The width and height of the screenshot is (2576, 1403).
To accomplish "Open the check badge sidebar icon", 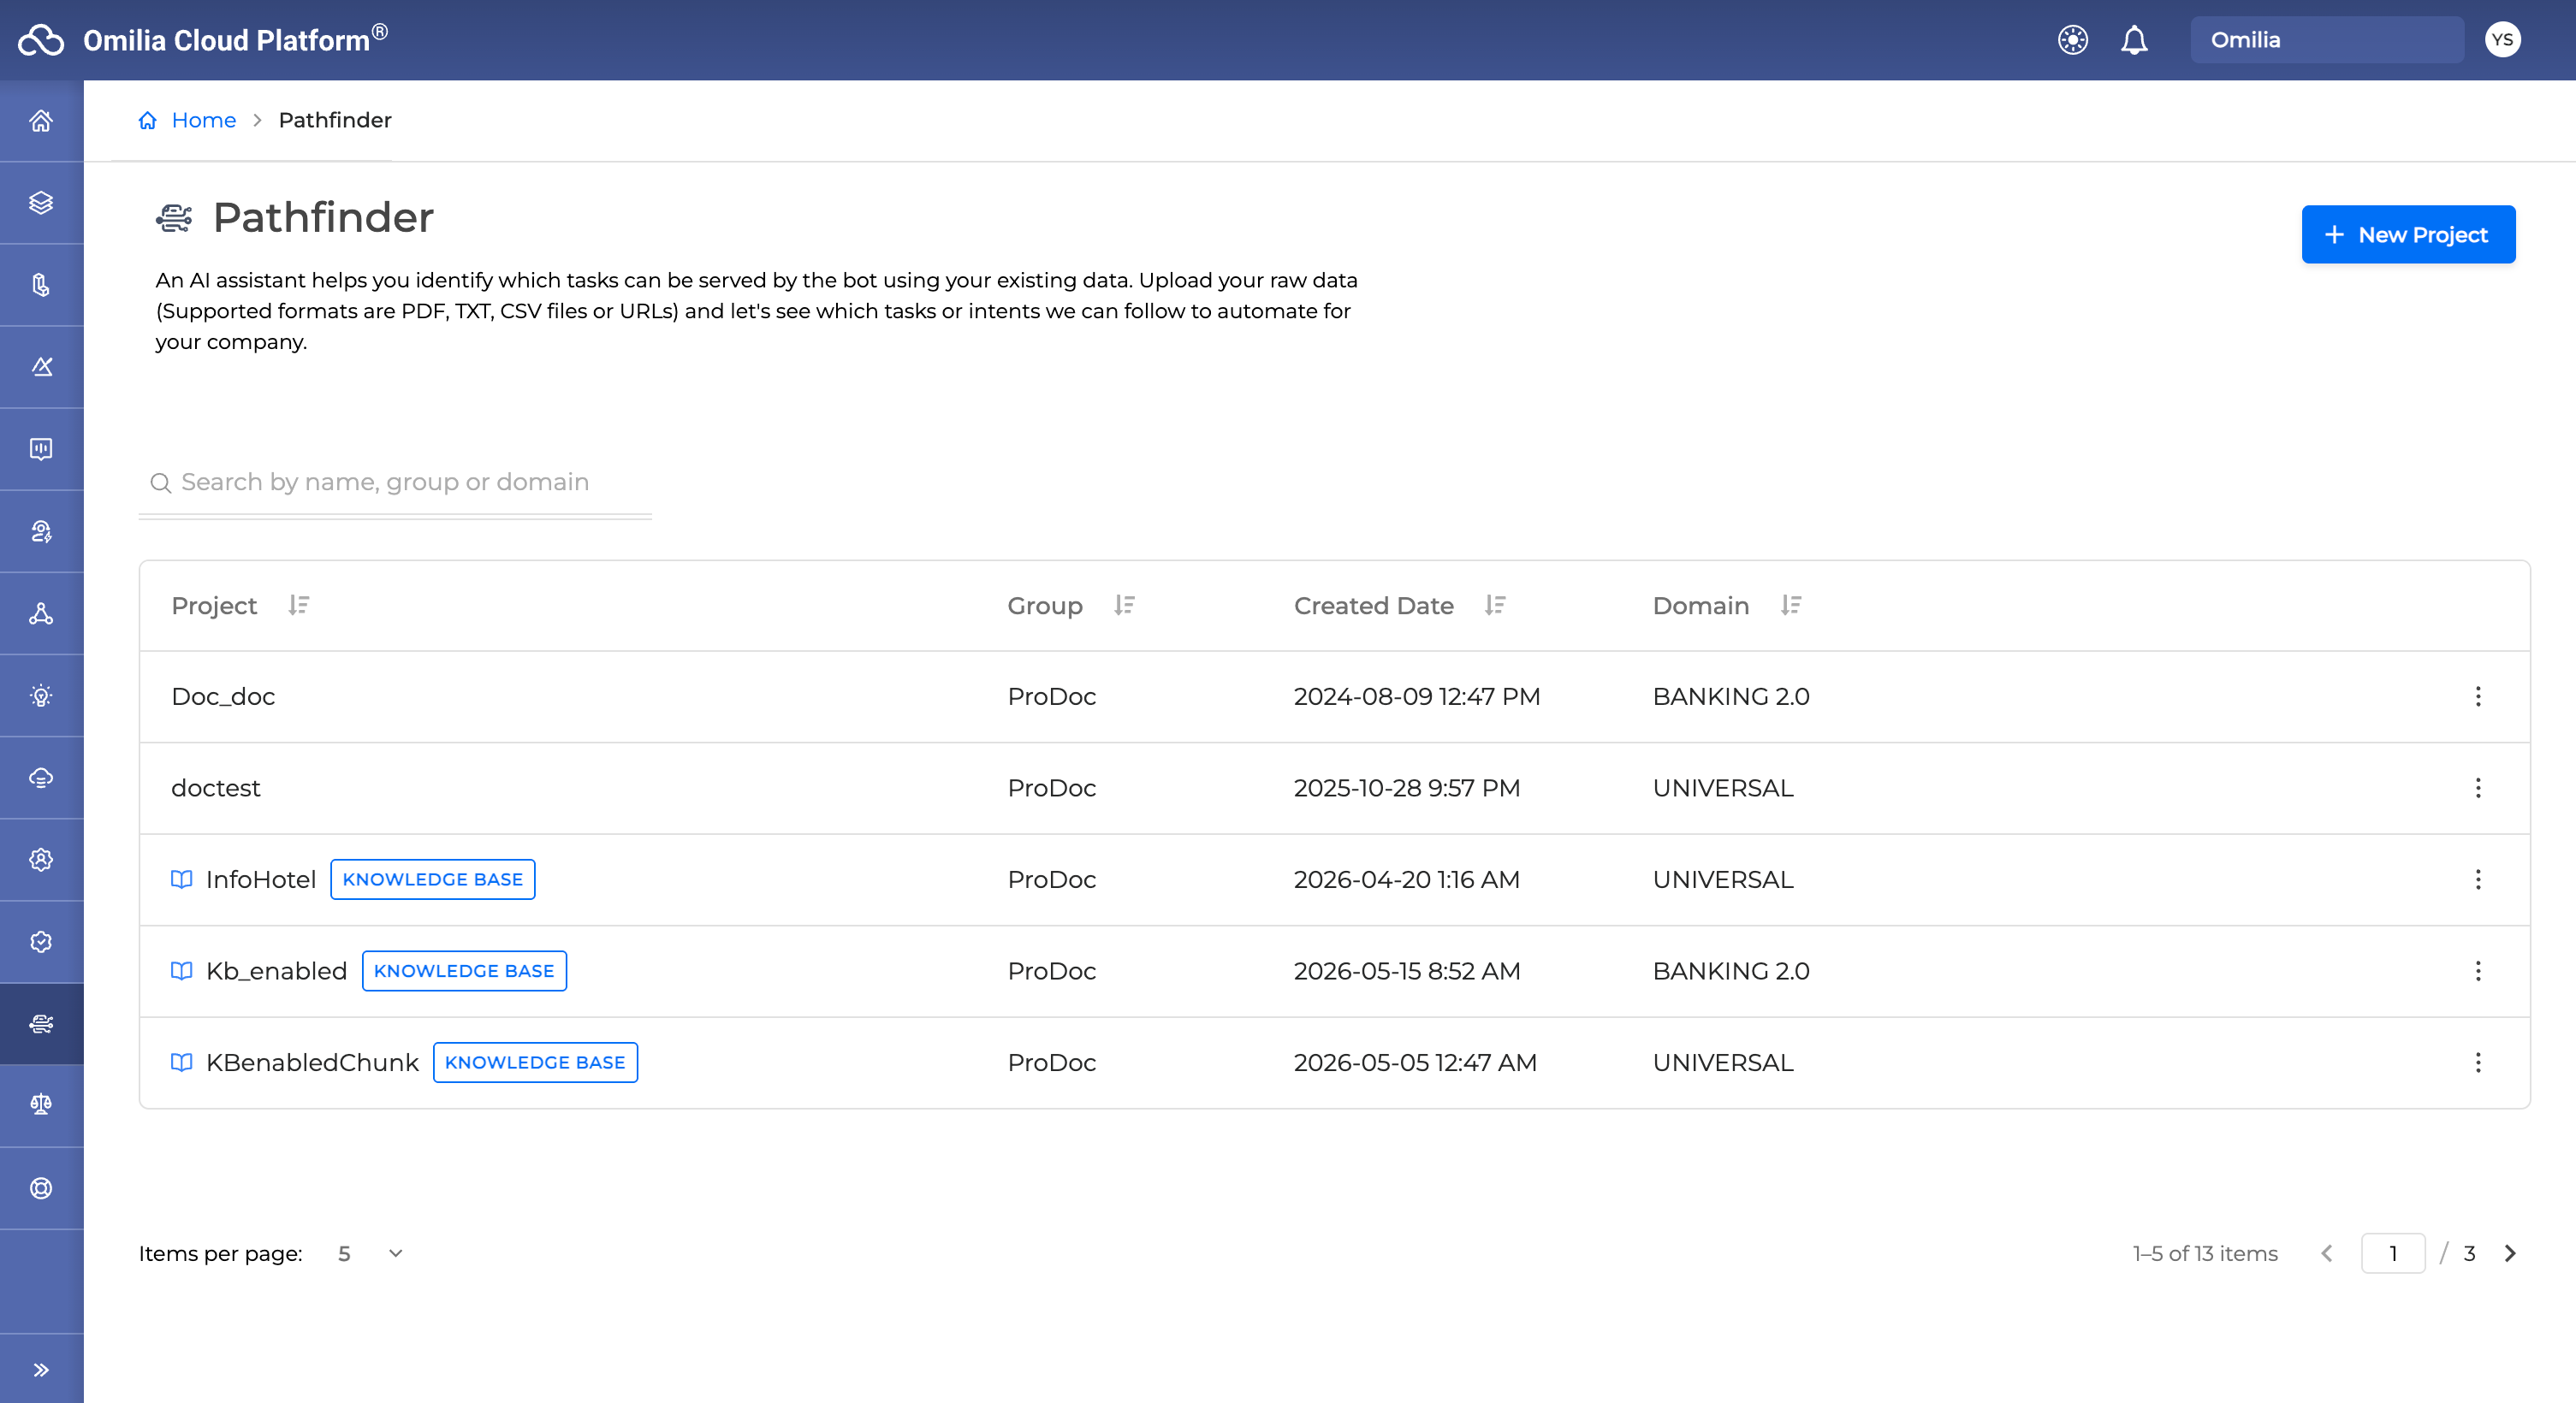I will pos(41,941).
